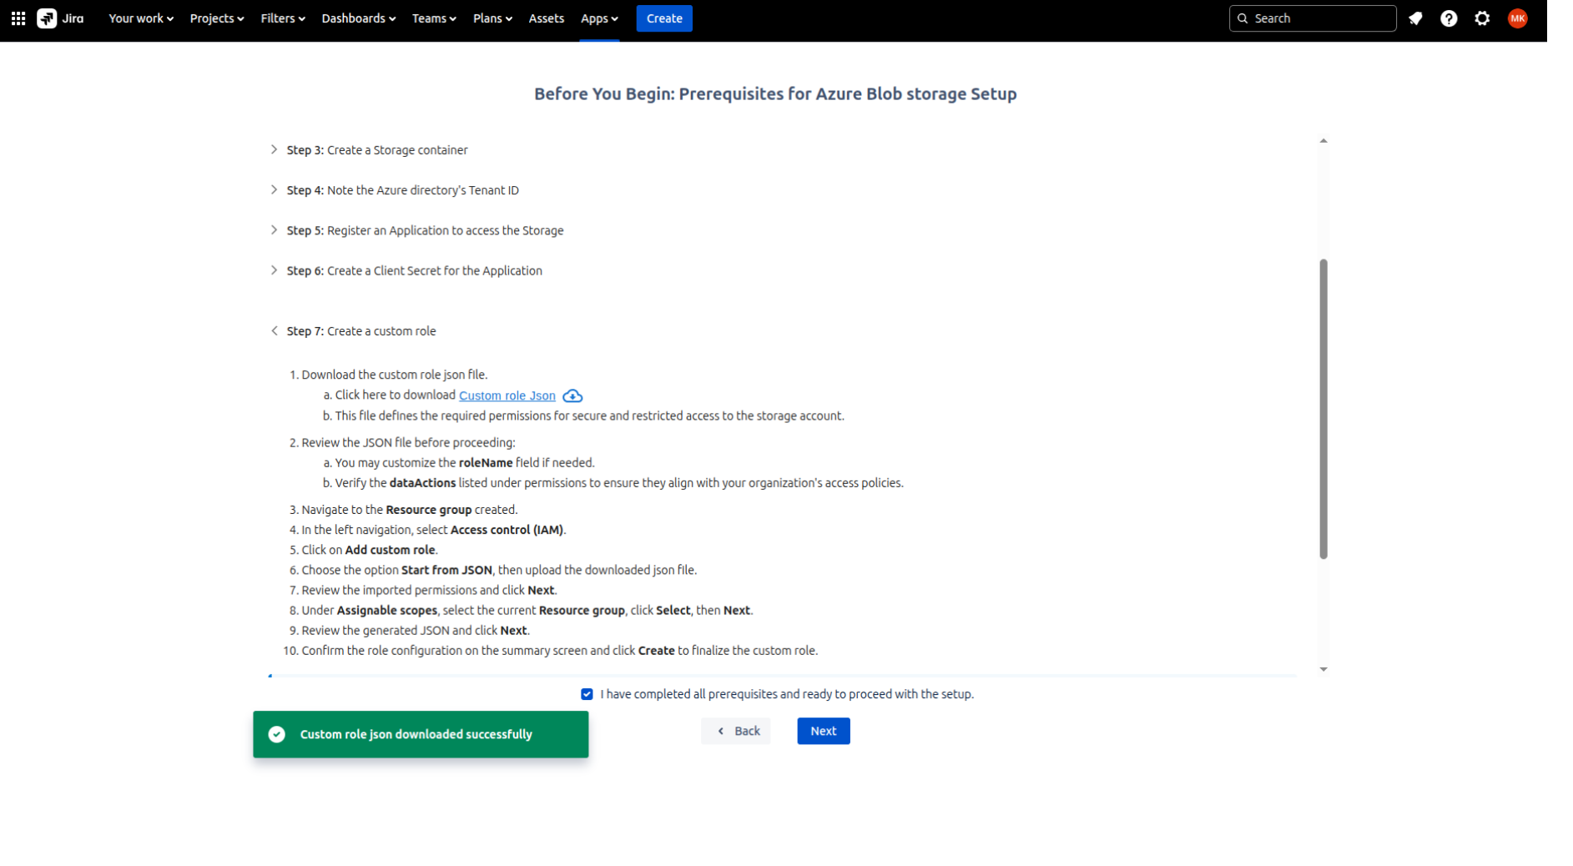Image resolution: width=1573 pixels, height=866 pixels.
Task: Expand Step 4 about the Tenant ID
Action: [275, 189]
